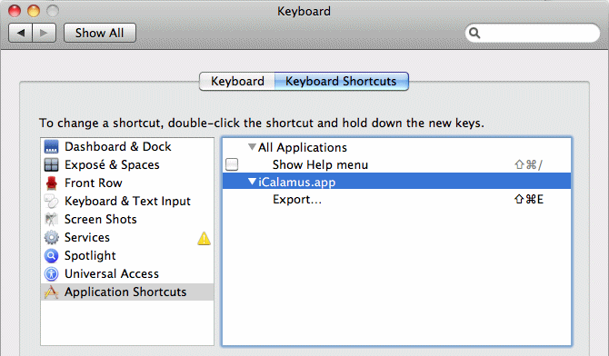Viewport: 609px width, 356px height.
Task: Click the yellow warning icon beside Services
Action: click(204, 238)
